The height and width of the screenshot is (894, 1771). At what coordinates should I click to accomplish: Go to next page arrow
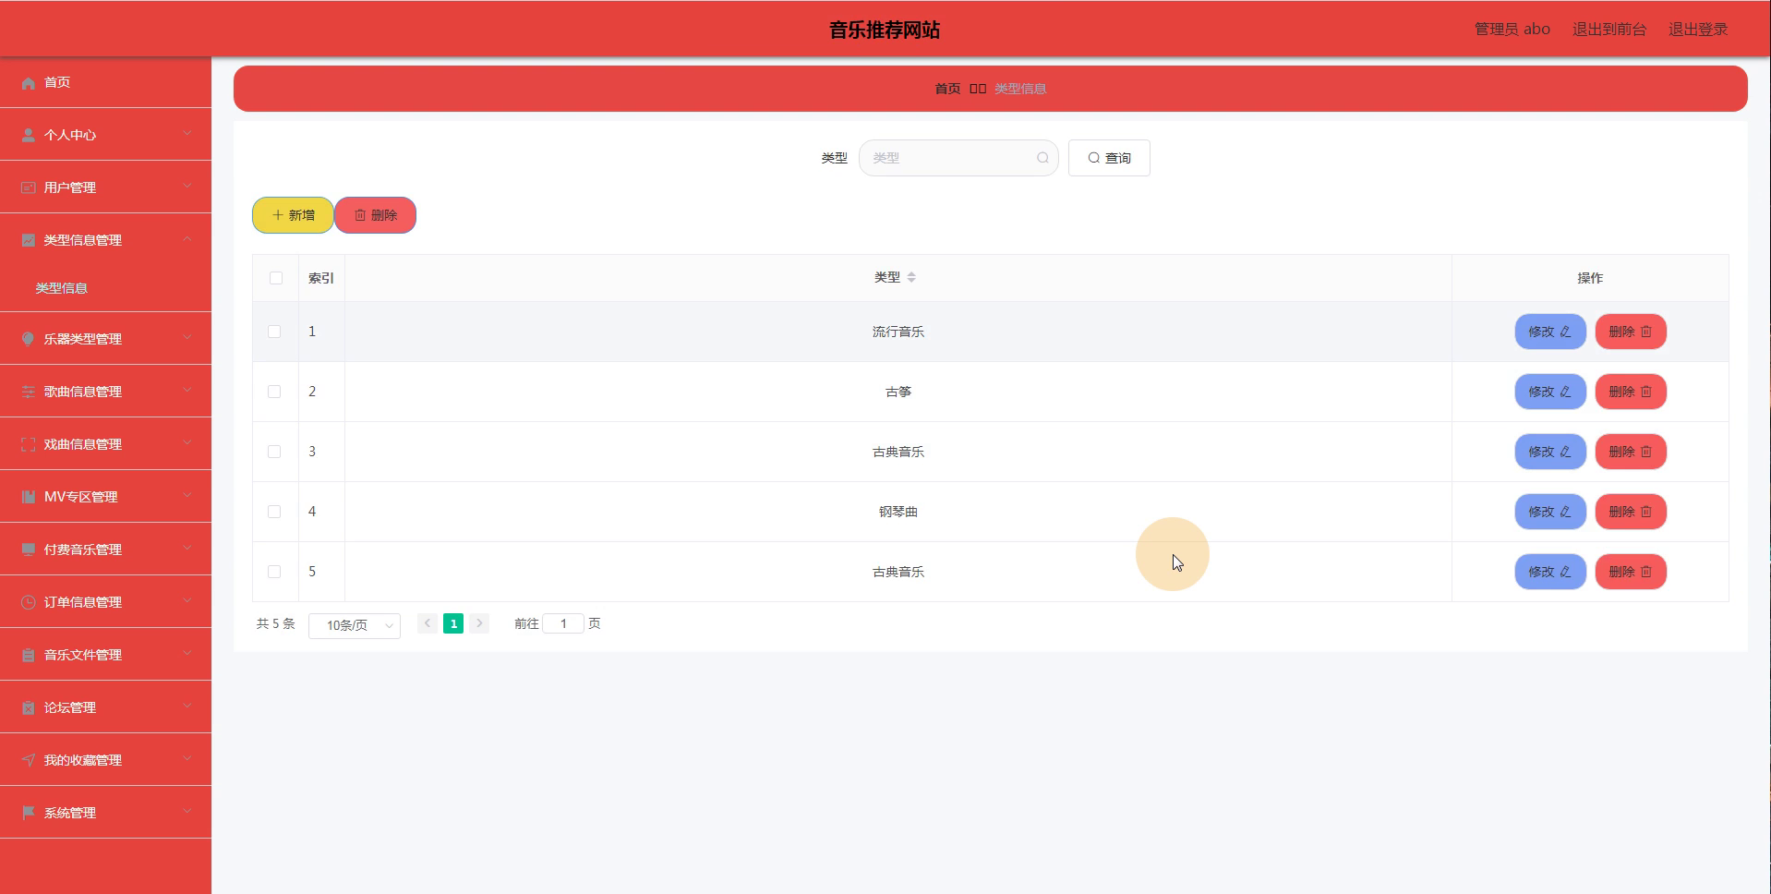[x=479, y=623]
